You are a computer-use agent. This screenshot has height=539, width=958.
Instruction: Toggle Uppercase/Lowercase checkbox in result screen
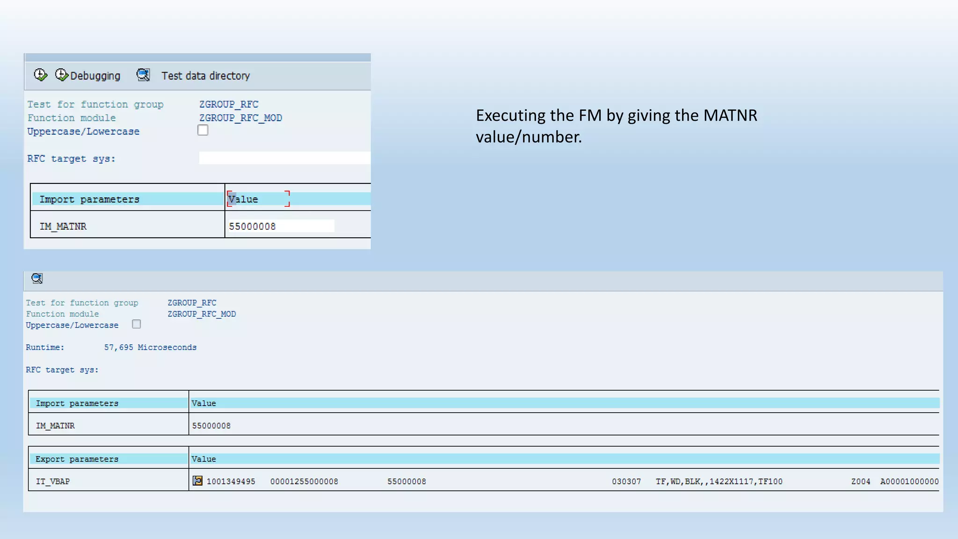point(136,324)
